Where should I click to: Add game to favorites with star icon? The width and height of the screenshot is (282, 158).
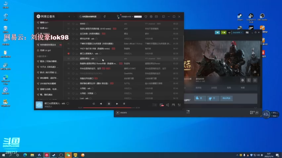255,80
